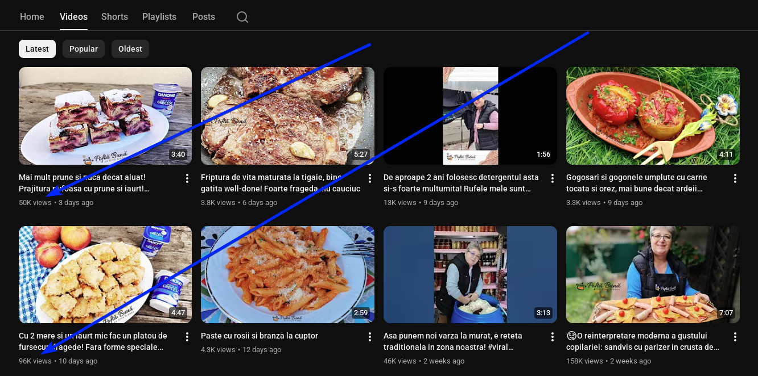758x376 pixels.
Task: Open three-dot menu for apple cookies video
Action: 187,337
